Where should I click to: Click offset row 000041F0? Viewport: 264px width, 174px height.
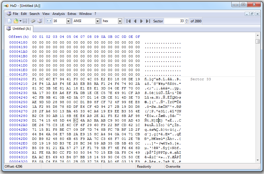tap(18, 75)
